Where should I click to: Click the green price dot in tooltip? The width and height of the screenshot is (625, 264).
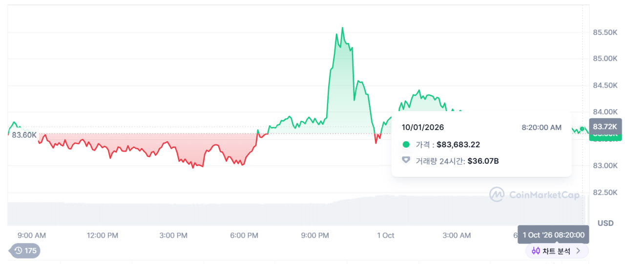tap(406, 145)
